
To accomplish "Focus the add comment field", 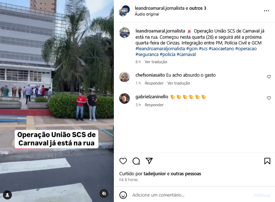I will 191,195.
